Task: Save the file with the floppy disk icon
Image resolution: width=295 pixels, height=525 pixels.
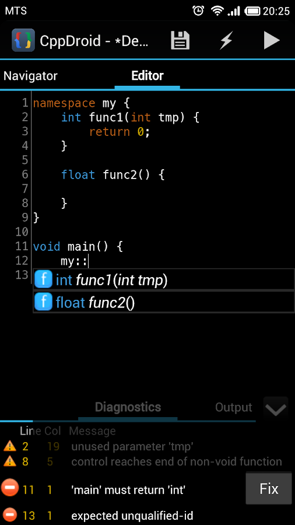Action: click(180, 40)
